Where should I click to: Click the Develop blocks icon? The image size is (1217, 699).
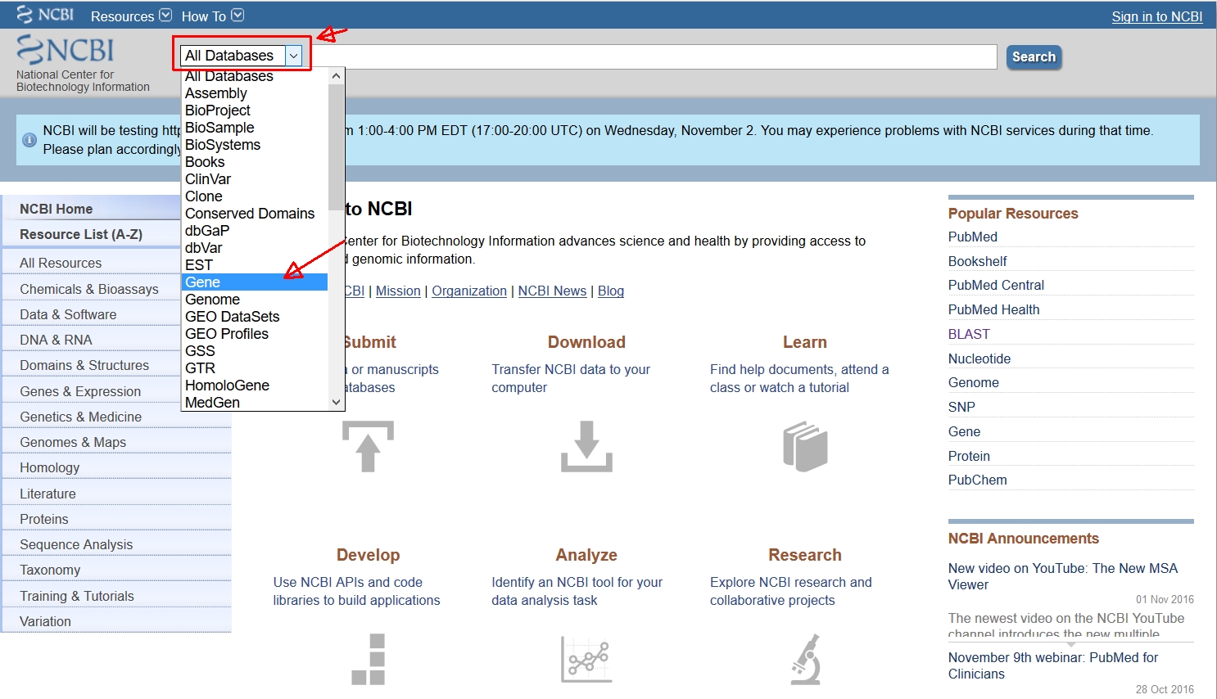pos(369,659)
